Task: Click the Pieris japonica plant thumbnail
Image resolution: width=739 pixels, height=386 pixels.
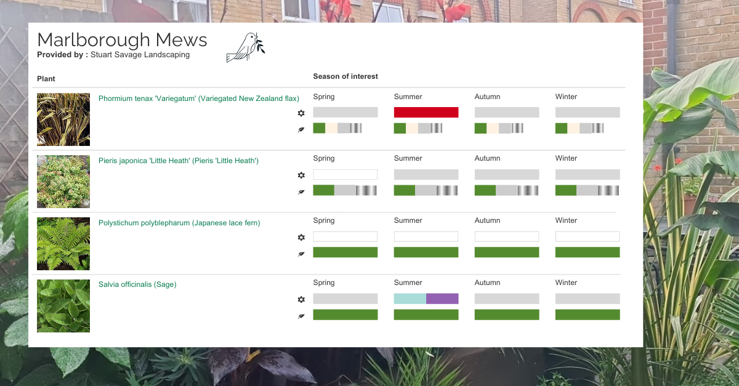Action: 63,182
